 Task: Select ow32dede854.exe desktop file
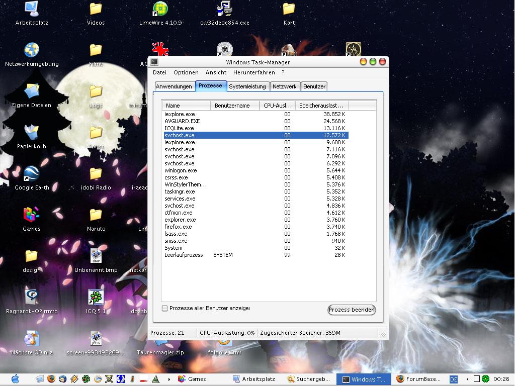(x=225, y=13)
